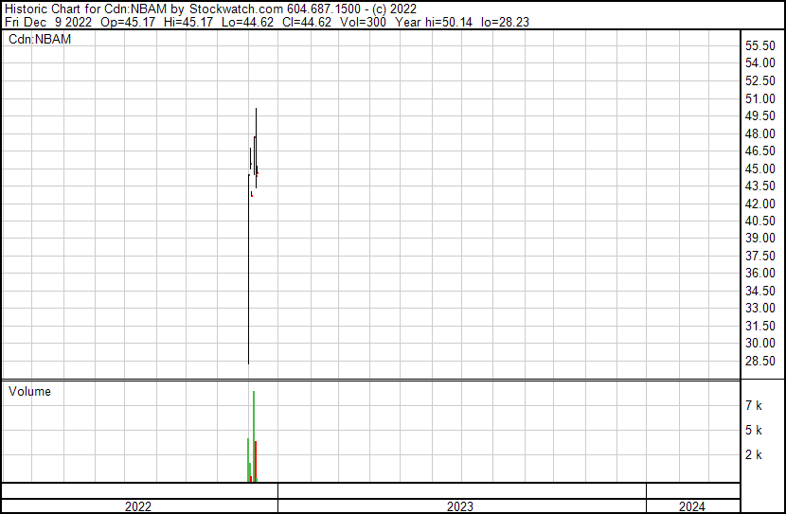The height and width of the screenshot is (514, 786).
Task: Click the 37.50 price axis label
Action: pyautogui.click(x=760, y=256)
